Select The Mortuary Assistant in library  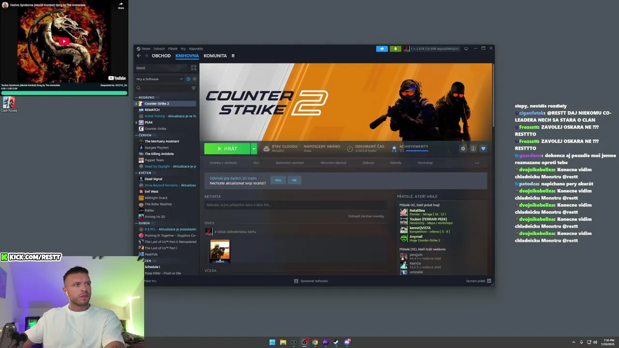click(162, 141)
